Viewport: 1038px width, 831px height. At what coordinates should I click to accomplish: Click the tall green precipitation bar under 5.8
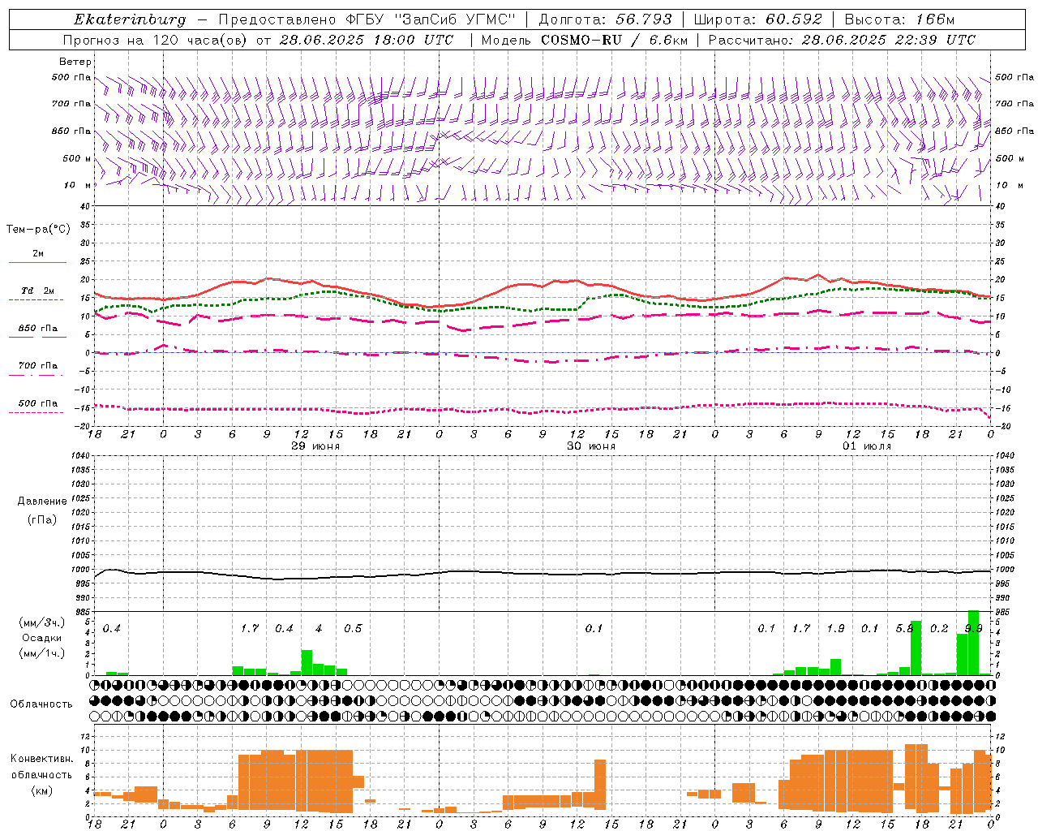pos(916,648)
